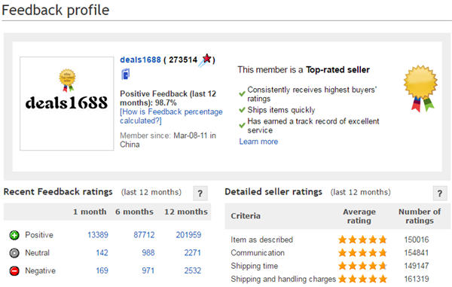
Task: Open help for Detailed seller ratings
Action: (x=440, y=193)
